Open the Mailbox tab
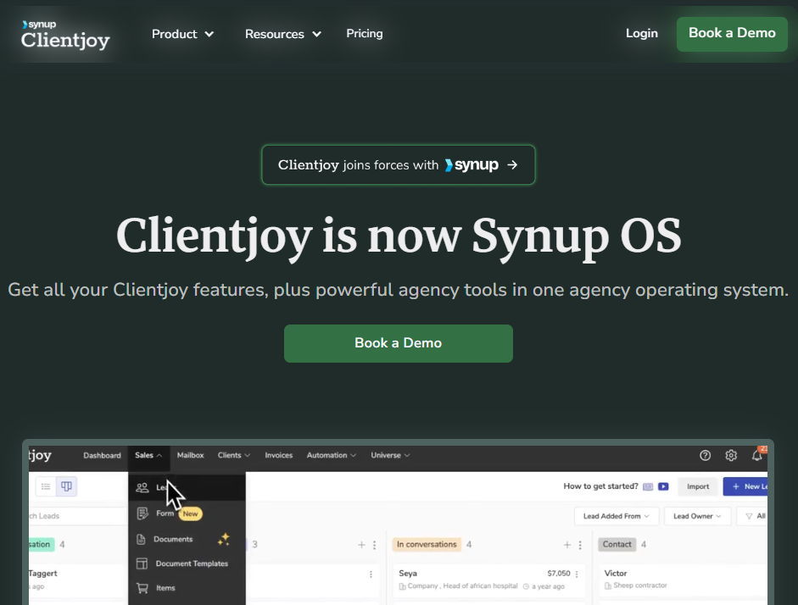Viewport: 798px width, 605px height. click(x=190, y=456)
